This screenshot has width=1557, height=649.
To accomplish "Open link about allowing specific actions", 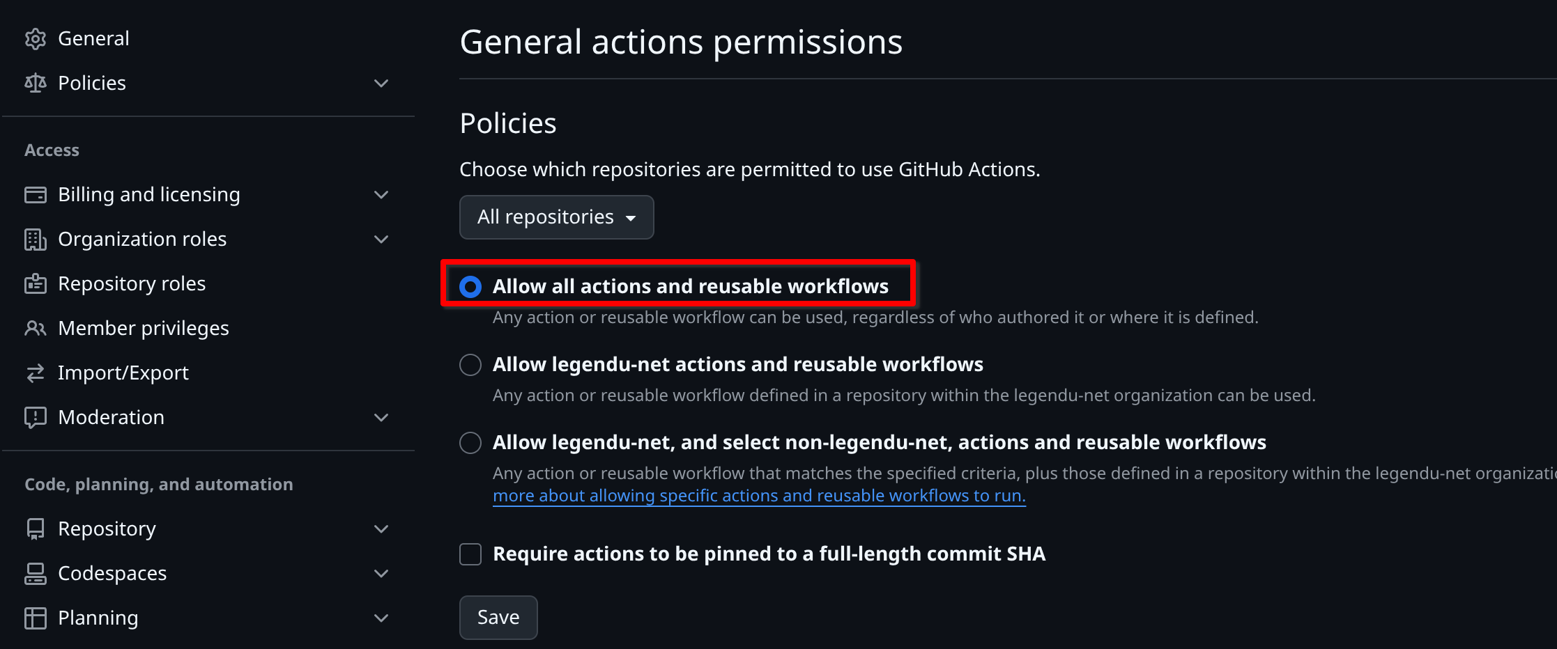I will 759,496.
